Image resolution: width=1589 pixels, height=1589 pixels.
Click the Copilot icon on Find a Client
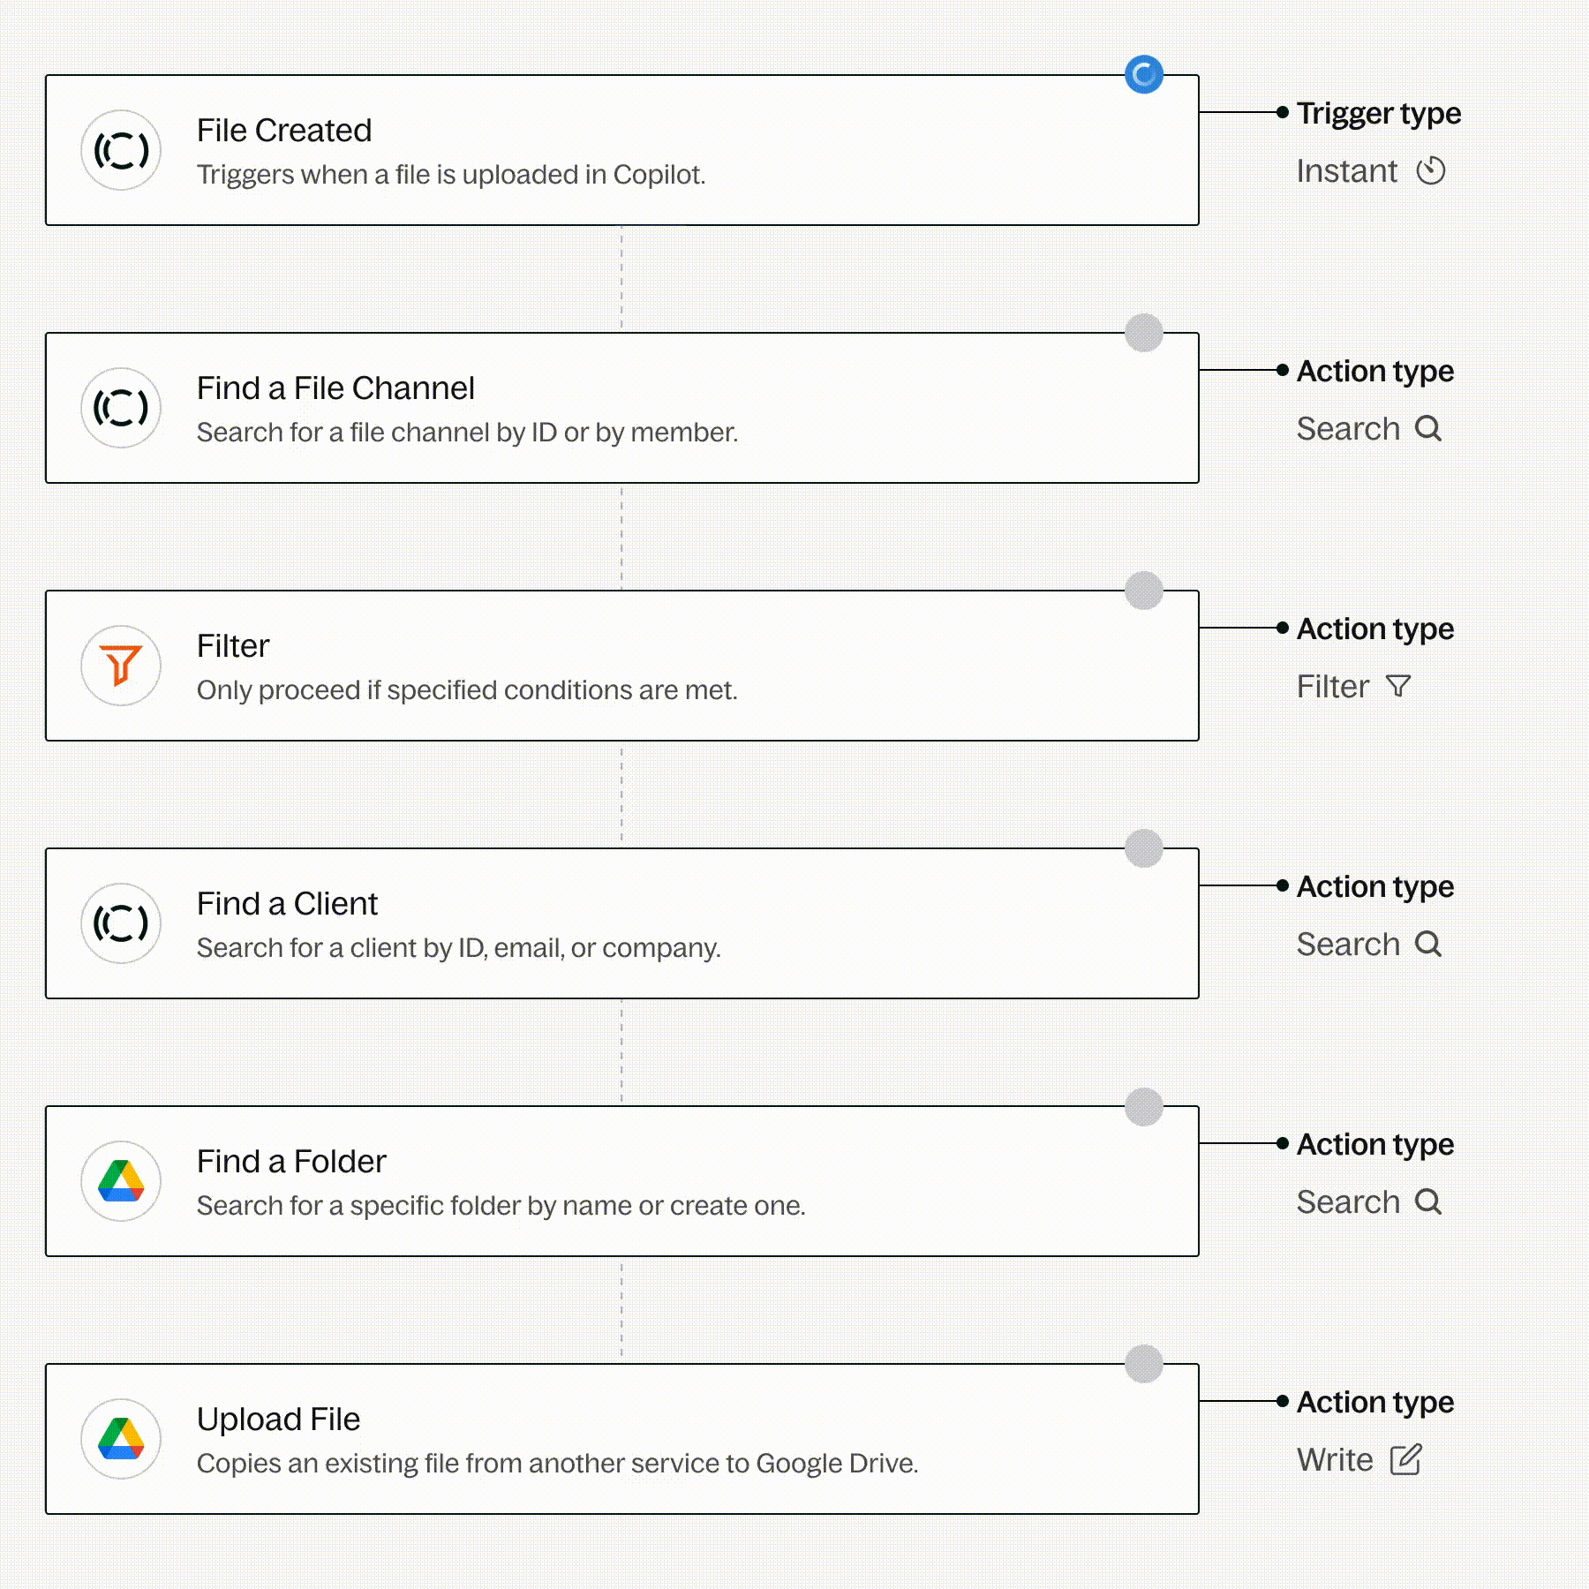121,923
